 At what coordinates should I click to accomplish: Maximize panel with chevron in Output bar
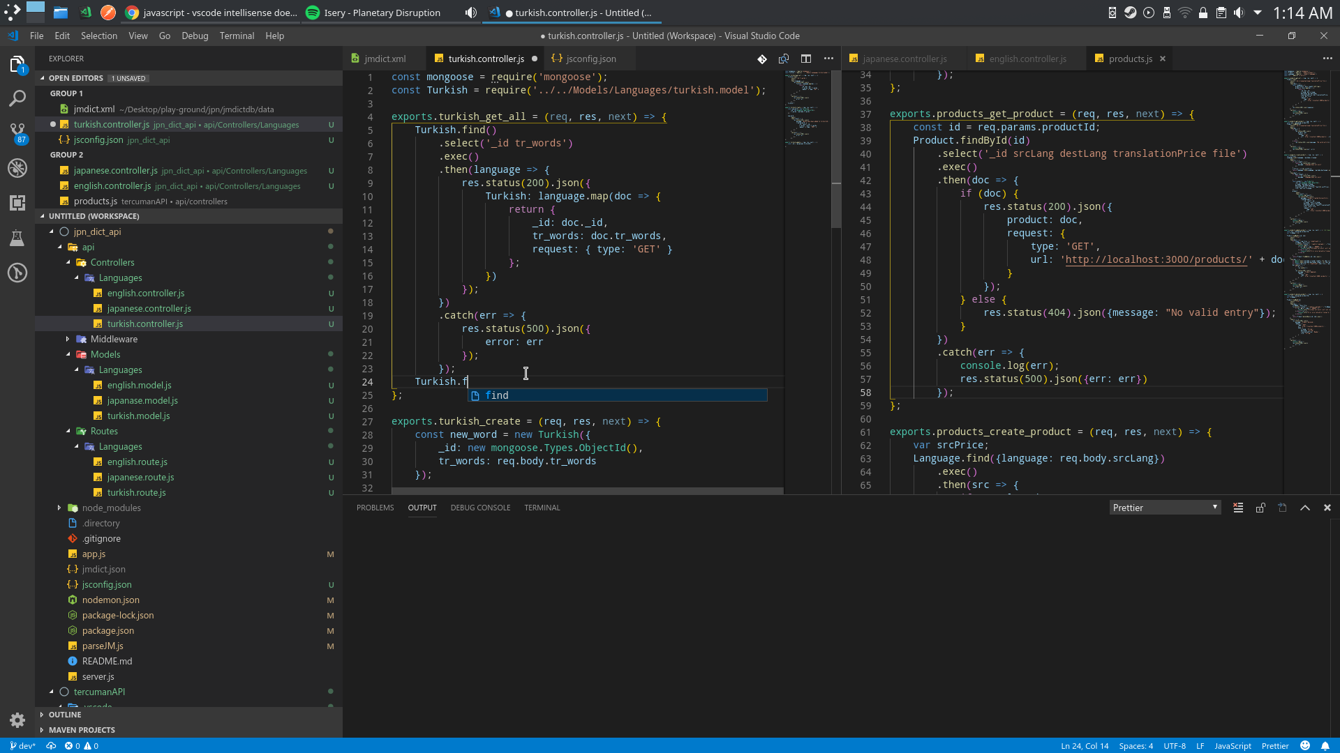coord(1304,508)
